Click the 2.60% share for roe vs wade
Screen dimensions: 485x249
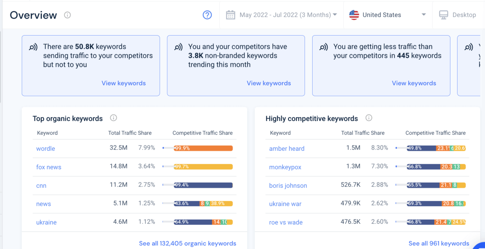[x=379, y=222]
